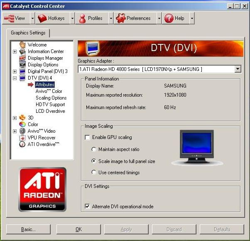Click the Discard button
This screenshot has width=250, height=241.
coord(174,229)
